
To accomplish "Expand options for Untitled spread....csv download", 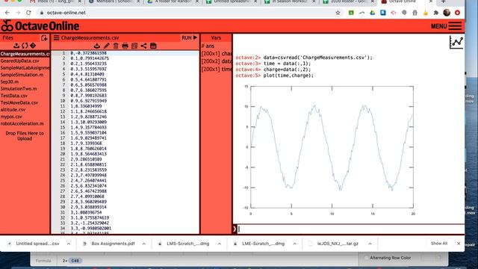I will click(x=69, y=244).
